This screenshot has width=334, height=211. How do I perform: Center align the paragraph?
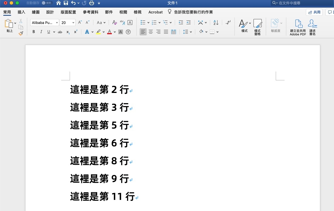pos(150,32)
